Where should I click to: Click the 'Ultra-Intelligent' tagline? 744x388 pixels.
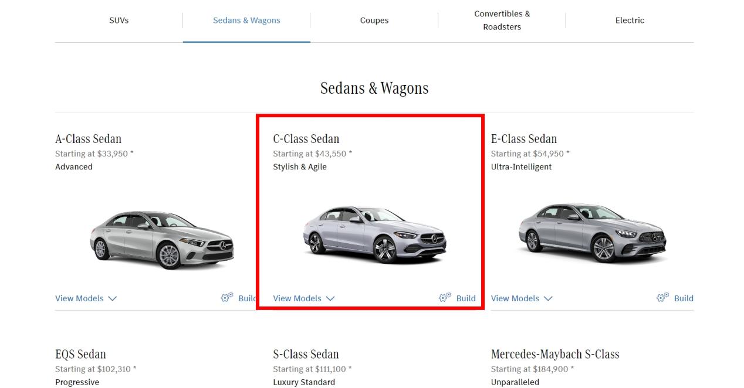pos(521,167)
